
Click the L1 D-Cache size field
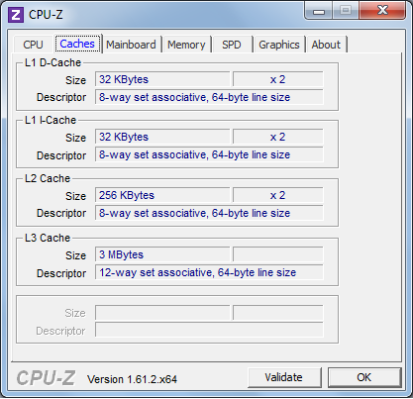(x=162, y=79)
